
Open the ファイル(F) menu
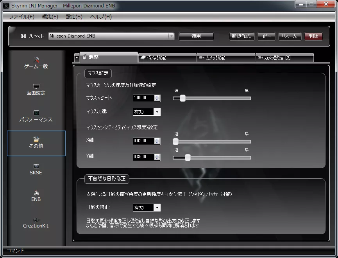click(21, 17)
